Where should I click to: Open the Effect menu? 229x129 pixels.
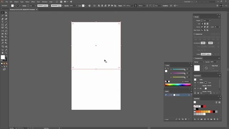tap(33, 2)
